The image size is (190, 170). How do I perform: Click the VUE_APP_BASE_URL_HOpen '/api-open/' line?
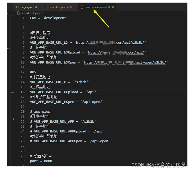point(67,102)
